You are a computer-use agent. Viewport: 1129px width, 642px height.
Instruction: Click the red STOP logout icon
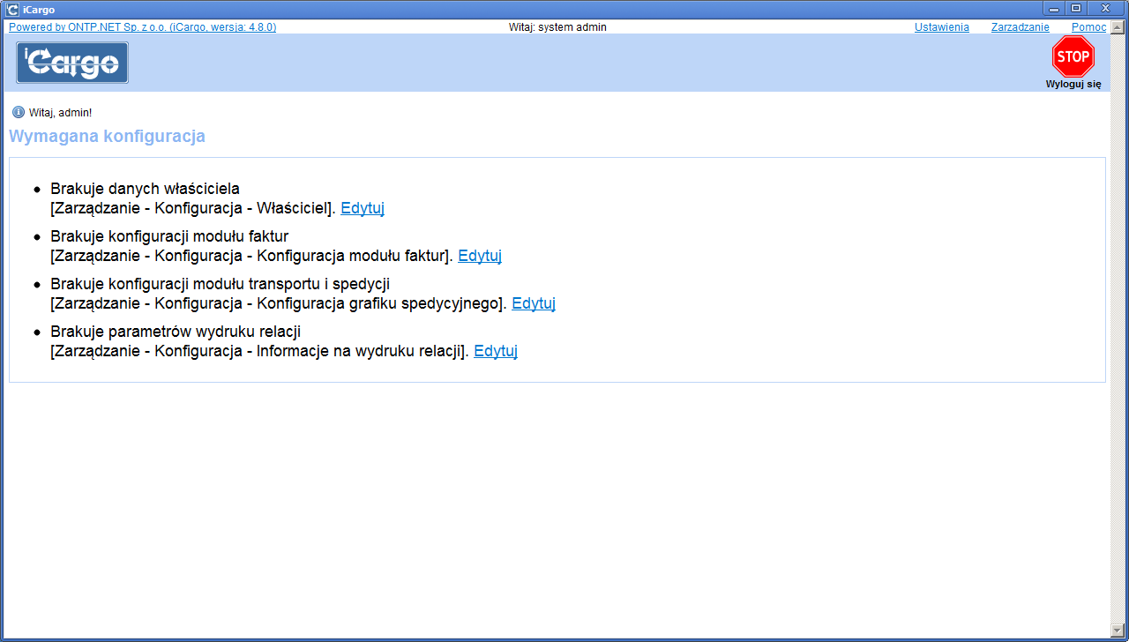pos(1073,56)
